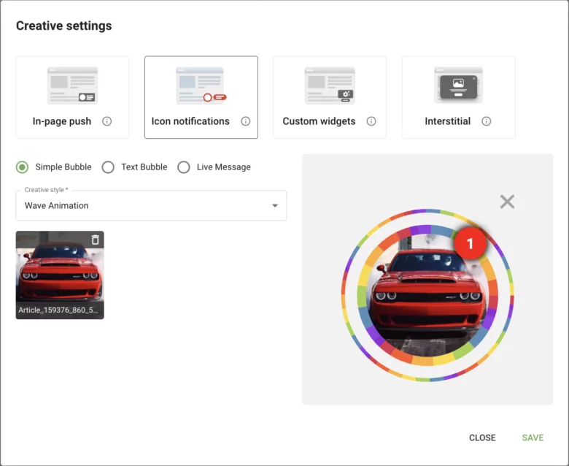Click info icon next to Icon notifications
569x466 pixels.
[246, 121]
